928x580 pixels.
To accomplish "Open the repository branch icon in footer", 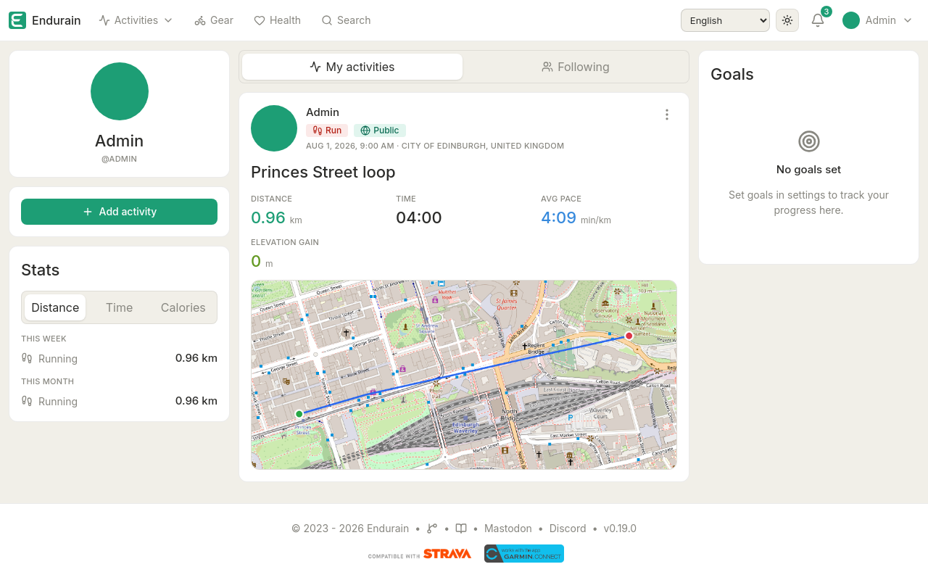I will 432,529.
